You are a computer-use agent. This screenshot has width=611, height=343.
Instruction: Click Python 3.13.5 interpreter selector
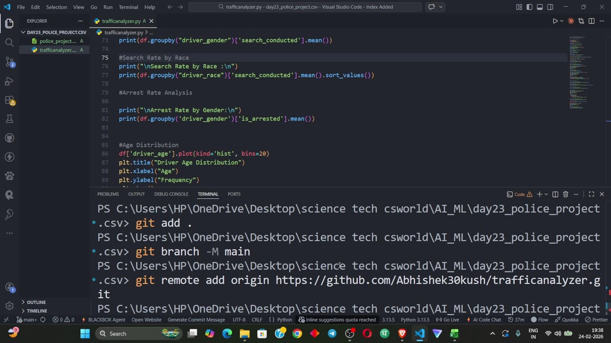415,320
